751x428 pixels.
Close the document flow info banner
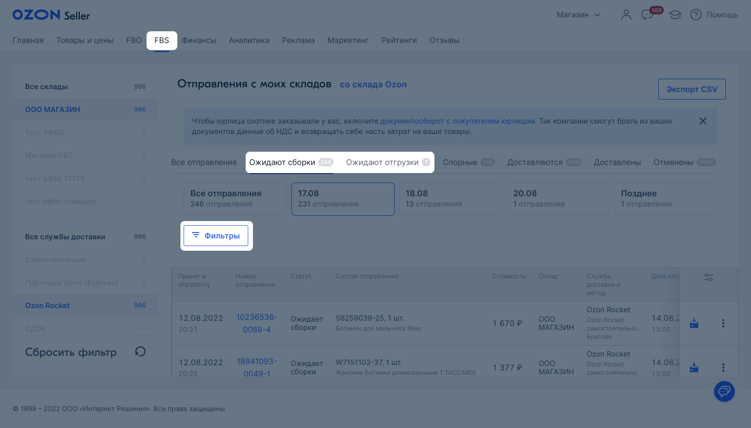tap(703, 121)
